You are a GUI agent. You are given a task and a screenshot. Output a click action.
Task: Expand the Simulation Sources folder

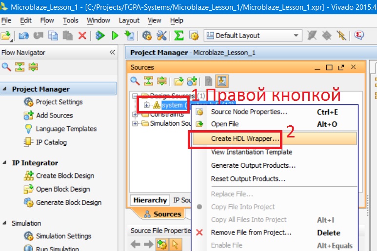coord(135,124)
